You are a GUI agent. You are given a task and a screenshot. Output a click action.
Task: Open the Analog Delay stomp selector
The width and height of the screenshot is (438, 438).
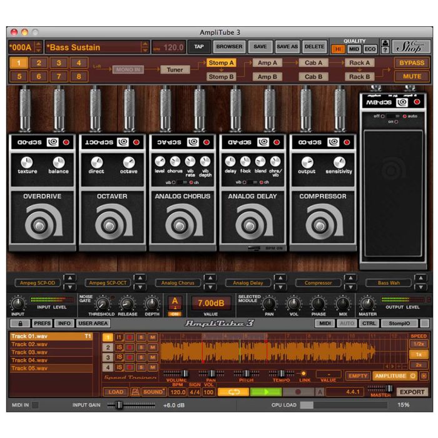tap(248, 283)
